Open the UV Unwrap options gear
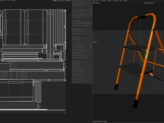The height and width of the screenshot is (123, 164). [91, 12]
